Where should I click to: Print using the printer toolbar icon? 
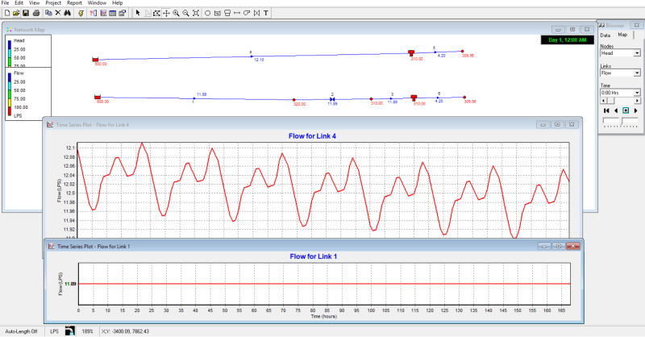click(36, 13)
